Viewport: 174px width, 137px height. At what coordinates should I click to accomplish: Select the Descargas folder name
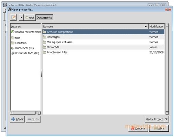tap(53, 37)
